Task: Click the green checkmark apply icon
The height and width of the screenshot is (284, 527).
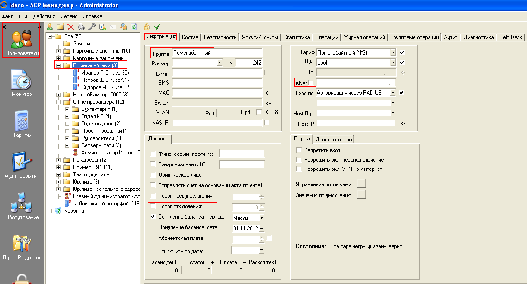Action: (x=158, y=27)
